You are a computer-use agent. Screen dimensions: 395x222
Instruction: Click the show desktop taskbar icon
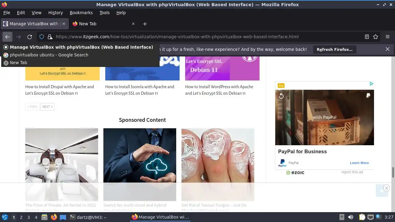tap(63, 217)
